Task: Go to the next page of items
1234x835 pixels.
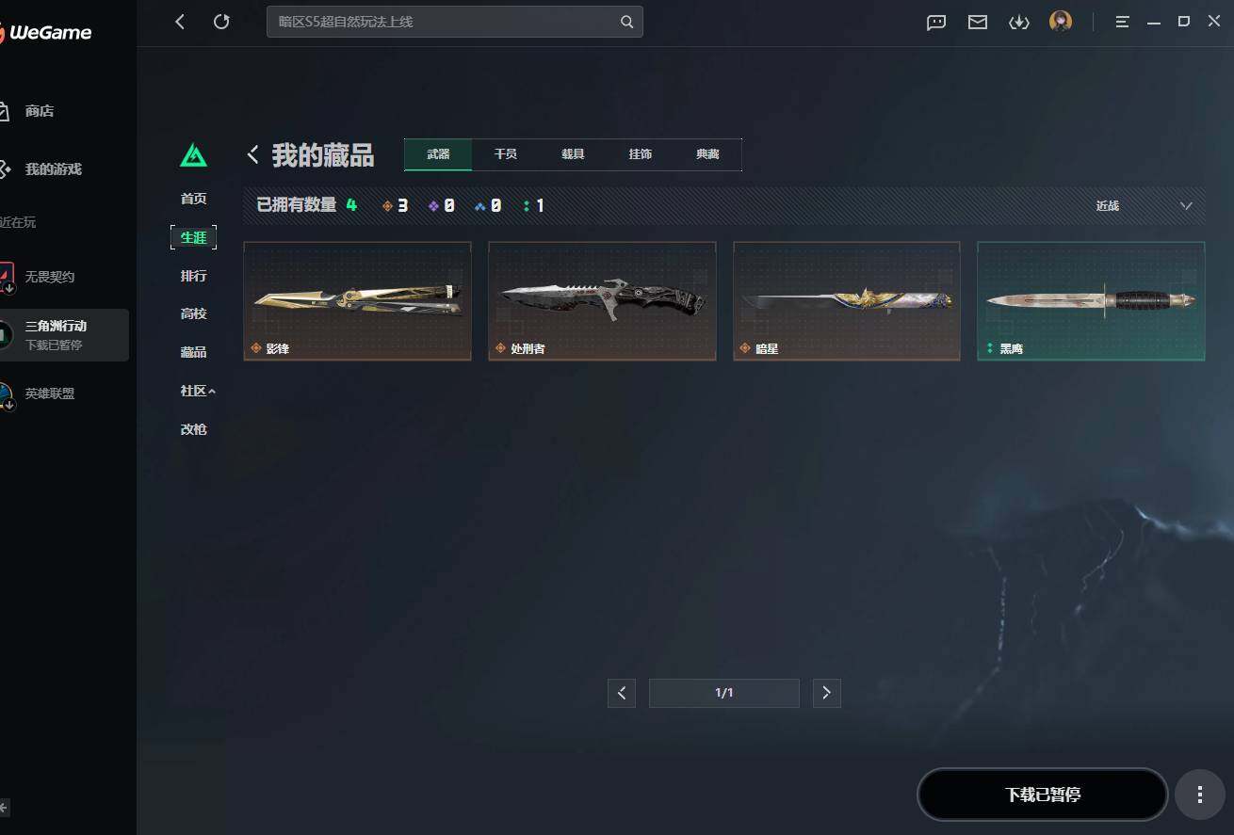Action: click(x=826, y=693)
